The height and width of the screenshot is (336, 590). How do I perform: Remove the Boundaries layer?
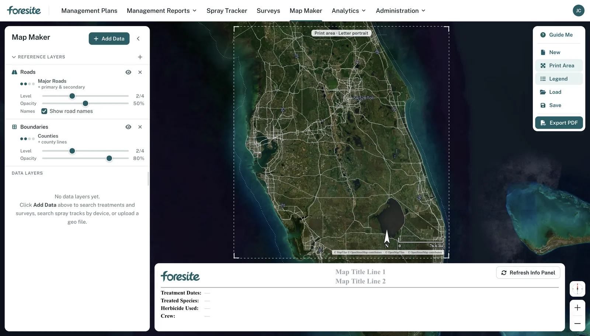(x=140, y=127)
